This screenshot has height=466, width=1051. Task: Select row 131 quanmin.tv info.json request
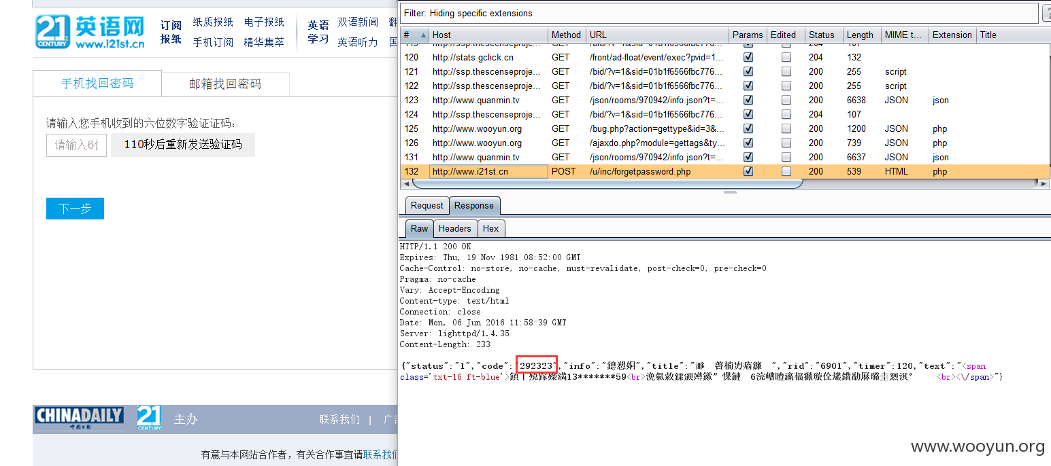pyautogui.click(x=725, y=157)
